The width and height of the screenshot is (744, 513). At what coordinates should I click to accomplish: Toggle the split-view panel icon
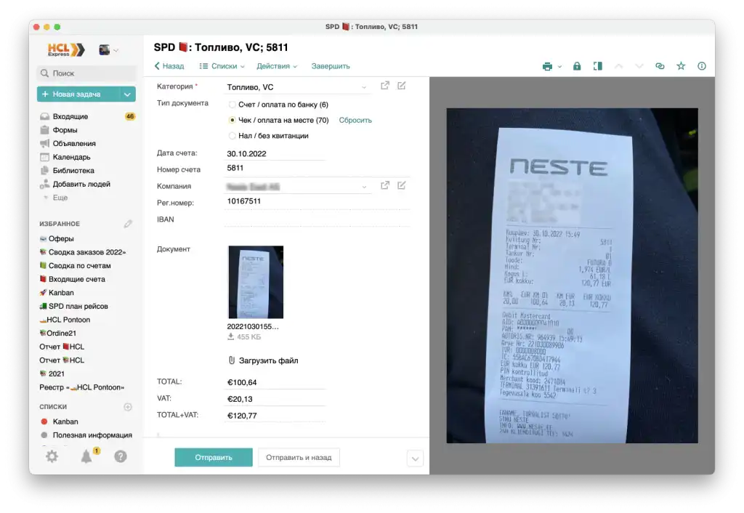[x=598, y=66]
